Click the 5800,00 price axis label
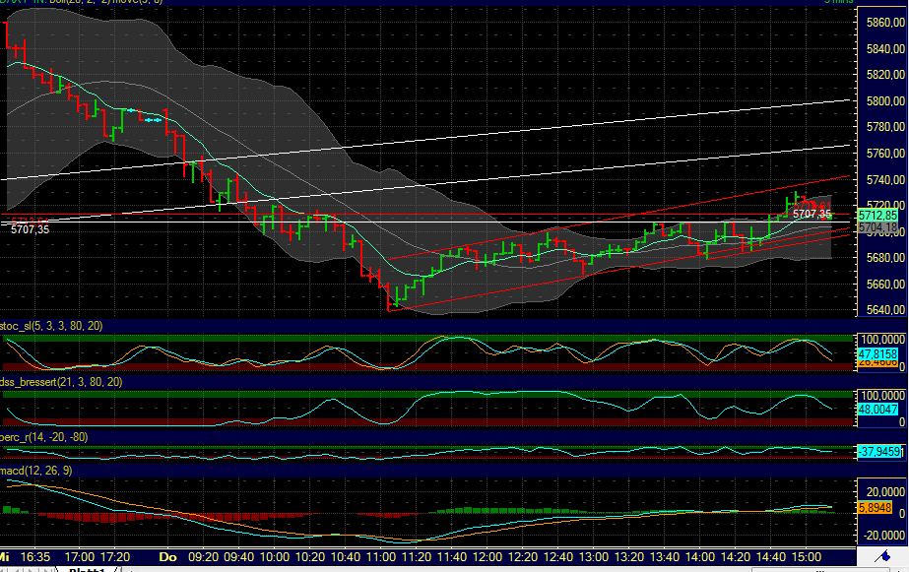Image resolution: width=909 pixels, height=572 pixels. (885, 100)
